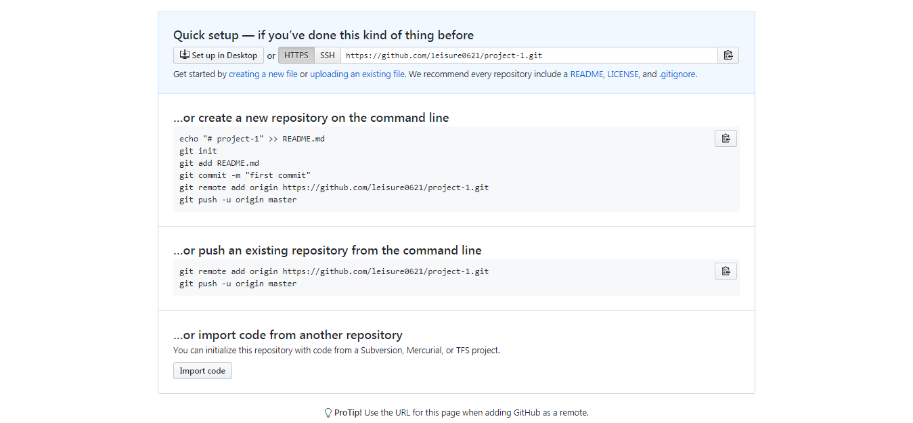Open the .gitignore link

(677, 74)
